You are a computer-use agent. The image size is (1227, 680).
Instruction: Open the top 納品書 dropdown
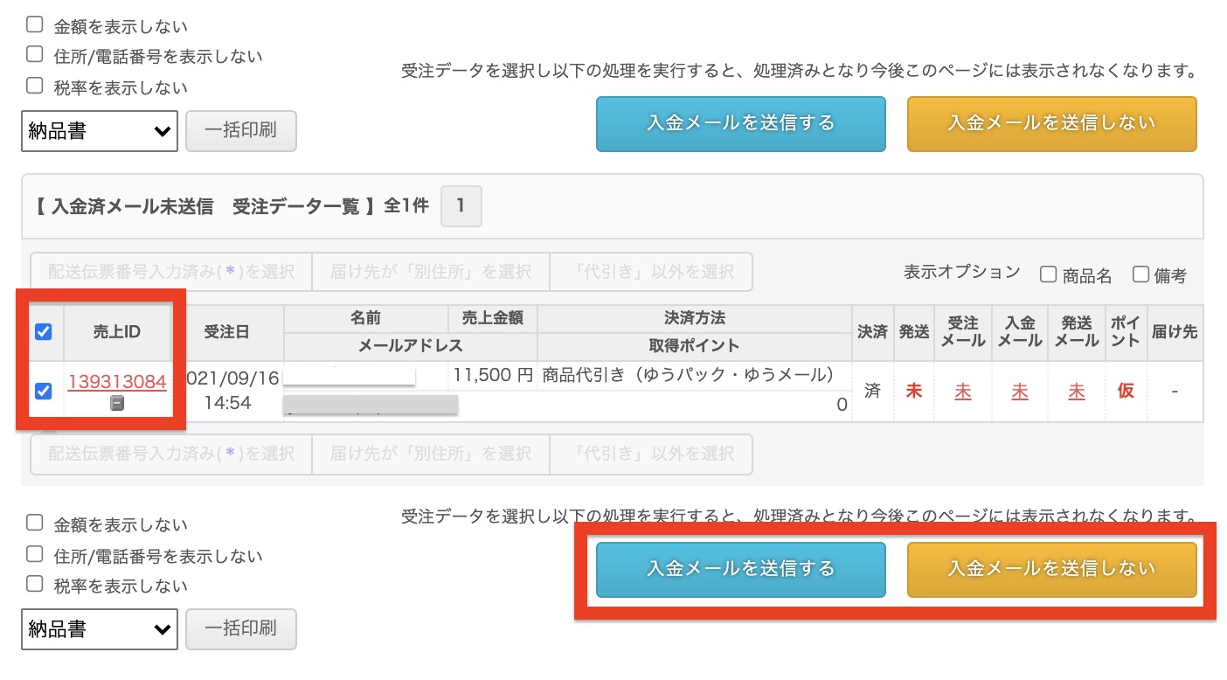click(100, 131)
